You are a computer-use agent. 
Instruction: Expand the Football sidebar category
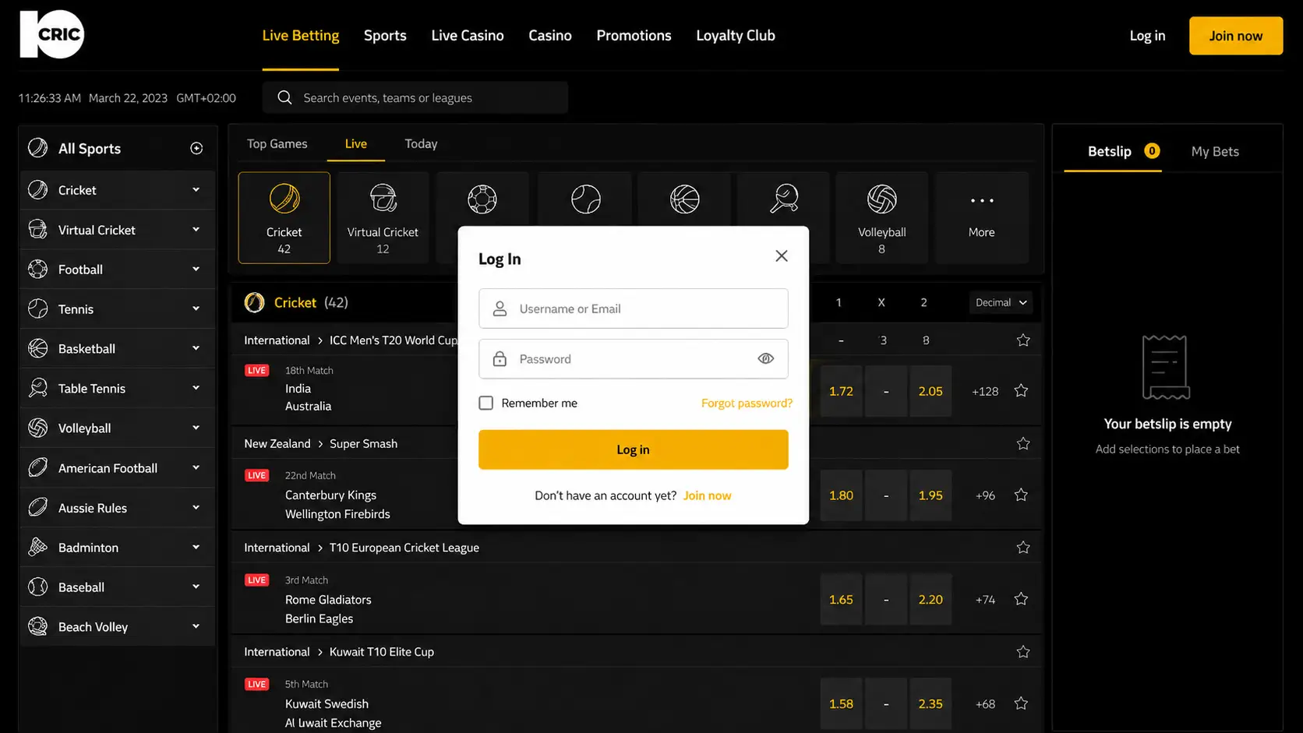[196, 270]
